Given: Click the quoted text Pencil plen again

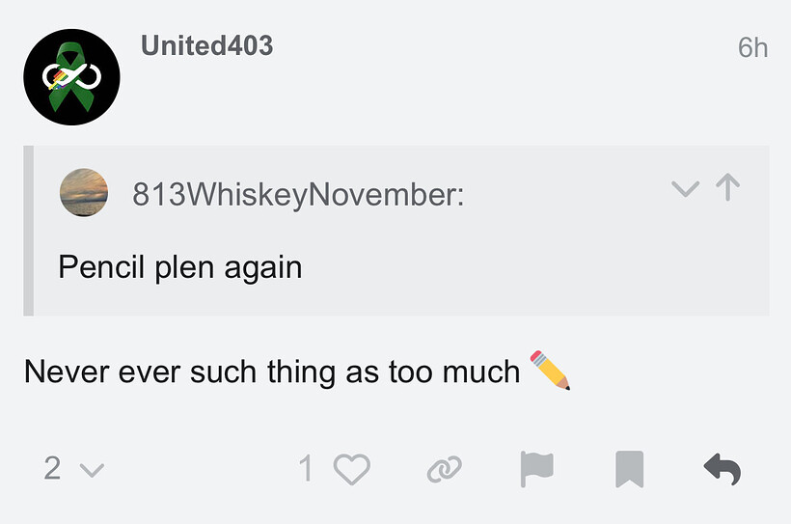Looking at the screenshot, I should click(x=180, y=267).
